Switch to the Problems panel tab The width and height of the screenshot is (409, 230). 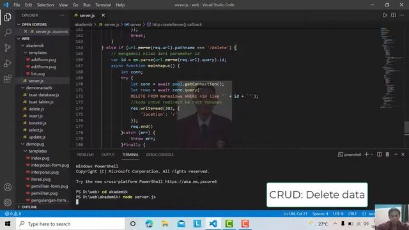pos(85,155)
